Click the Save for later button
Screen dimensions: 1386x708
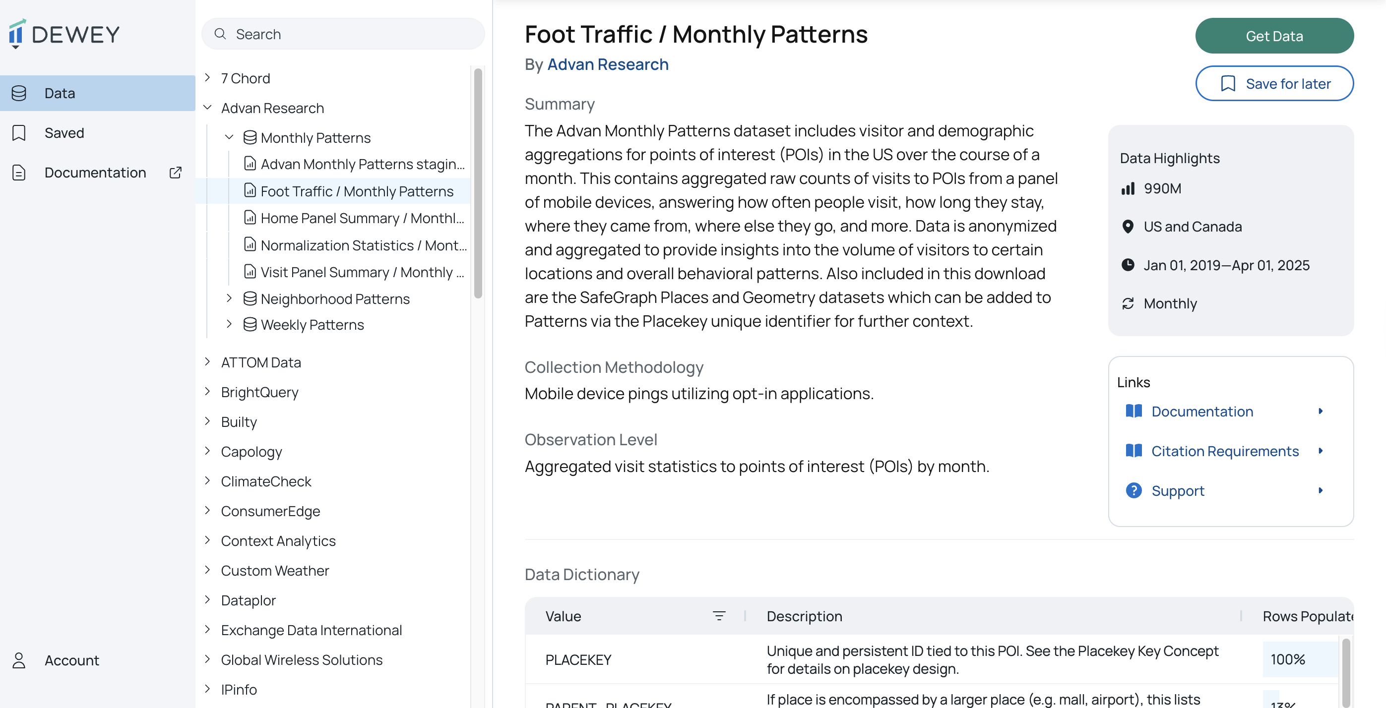(x=1274, y=83)
